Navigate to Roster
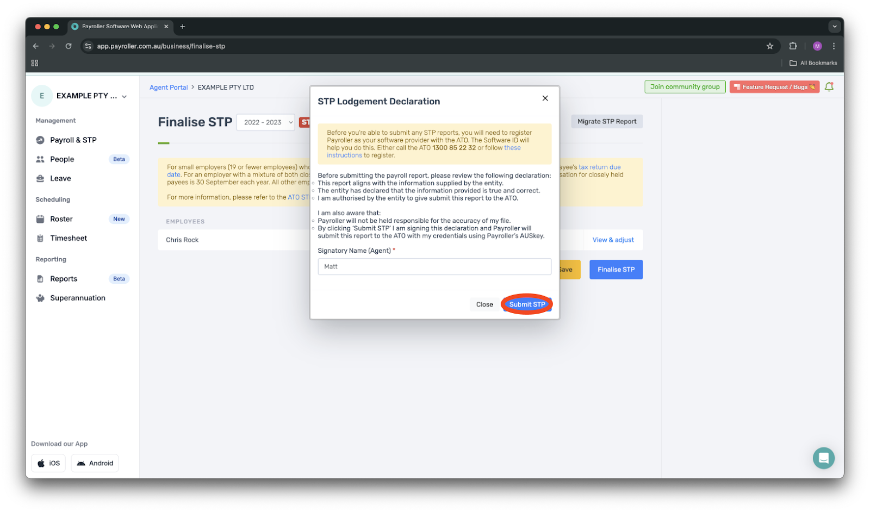The width and height of the screenshot is (870, 512). 61,219
